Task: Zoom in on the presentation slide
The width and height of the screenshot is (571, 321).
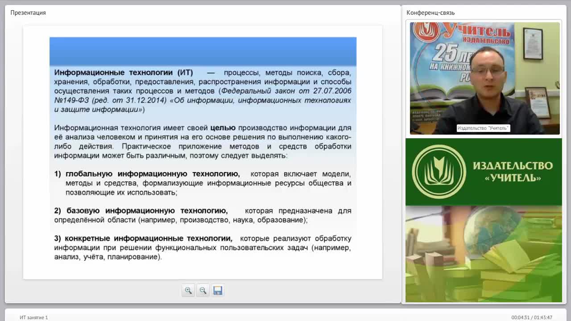Action: click(x=188, y=291)
